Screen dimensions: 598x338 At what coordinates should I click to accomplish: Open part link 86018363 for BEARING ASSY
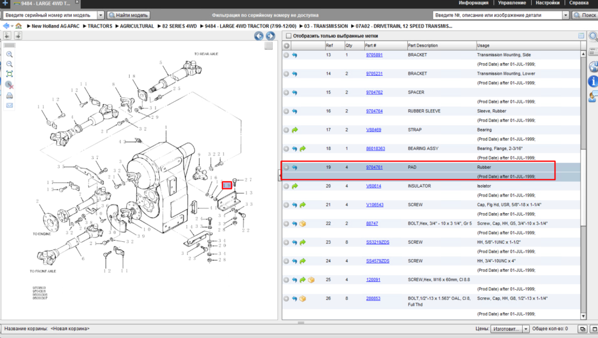point(376,149)
